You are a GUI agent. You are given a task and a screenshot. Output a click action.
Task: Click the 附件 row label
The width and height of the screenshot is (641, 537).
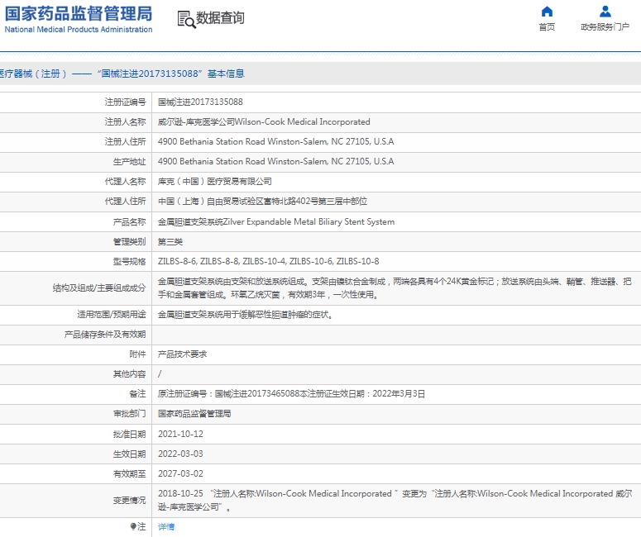click(x=137, y=354)
